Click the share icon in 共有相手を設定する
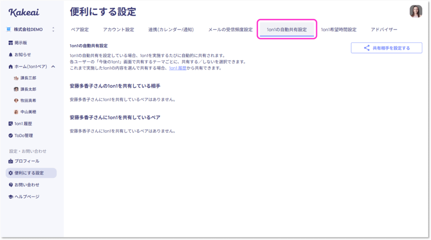The image size is (431, 240). (367, 48)
